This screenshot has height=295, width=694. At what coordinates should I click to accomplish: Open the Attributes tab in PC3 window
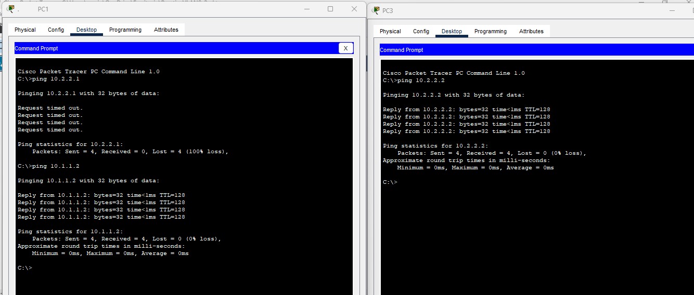(x=531, y=31)
